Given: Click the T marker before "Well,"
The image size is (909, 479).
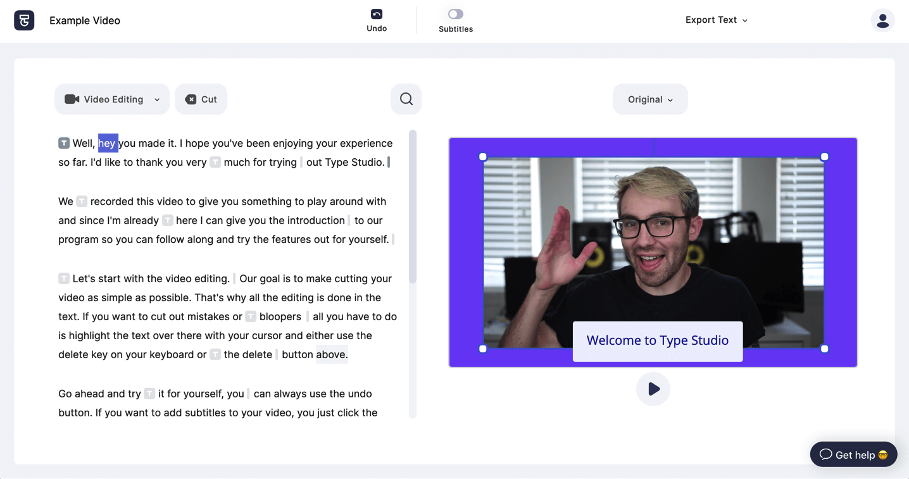Looking at the screenshot, I should 64,143.
